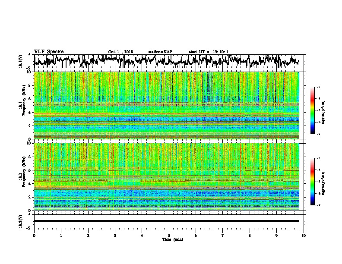Click the time axis tick label "3"
This screenshot has width=342, height=264.
pyautogui.click(x=115, y=236)
